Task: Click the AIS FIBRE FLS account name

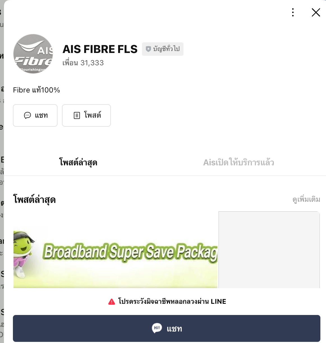Action: coord(100,49)
